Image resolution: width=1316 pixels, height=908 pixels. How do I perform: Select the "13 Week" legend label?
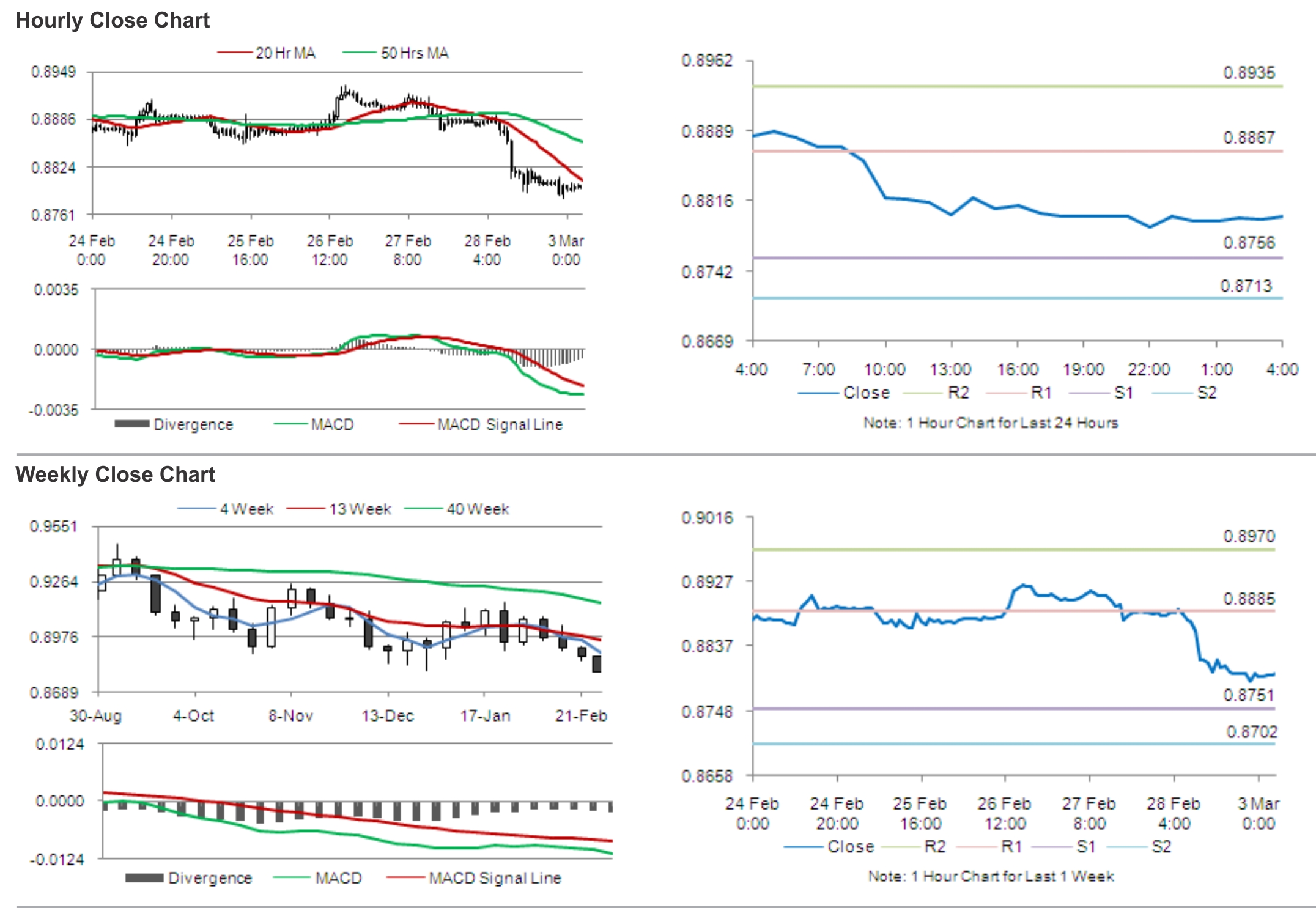click(x=360, y=509)
